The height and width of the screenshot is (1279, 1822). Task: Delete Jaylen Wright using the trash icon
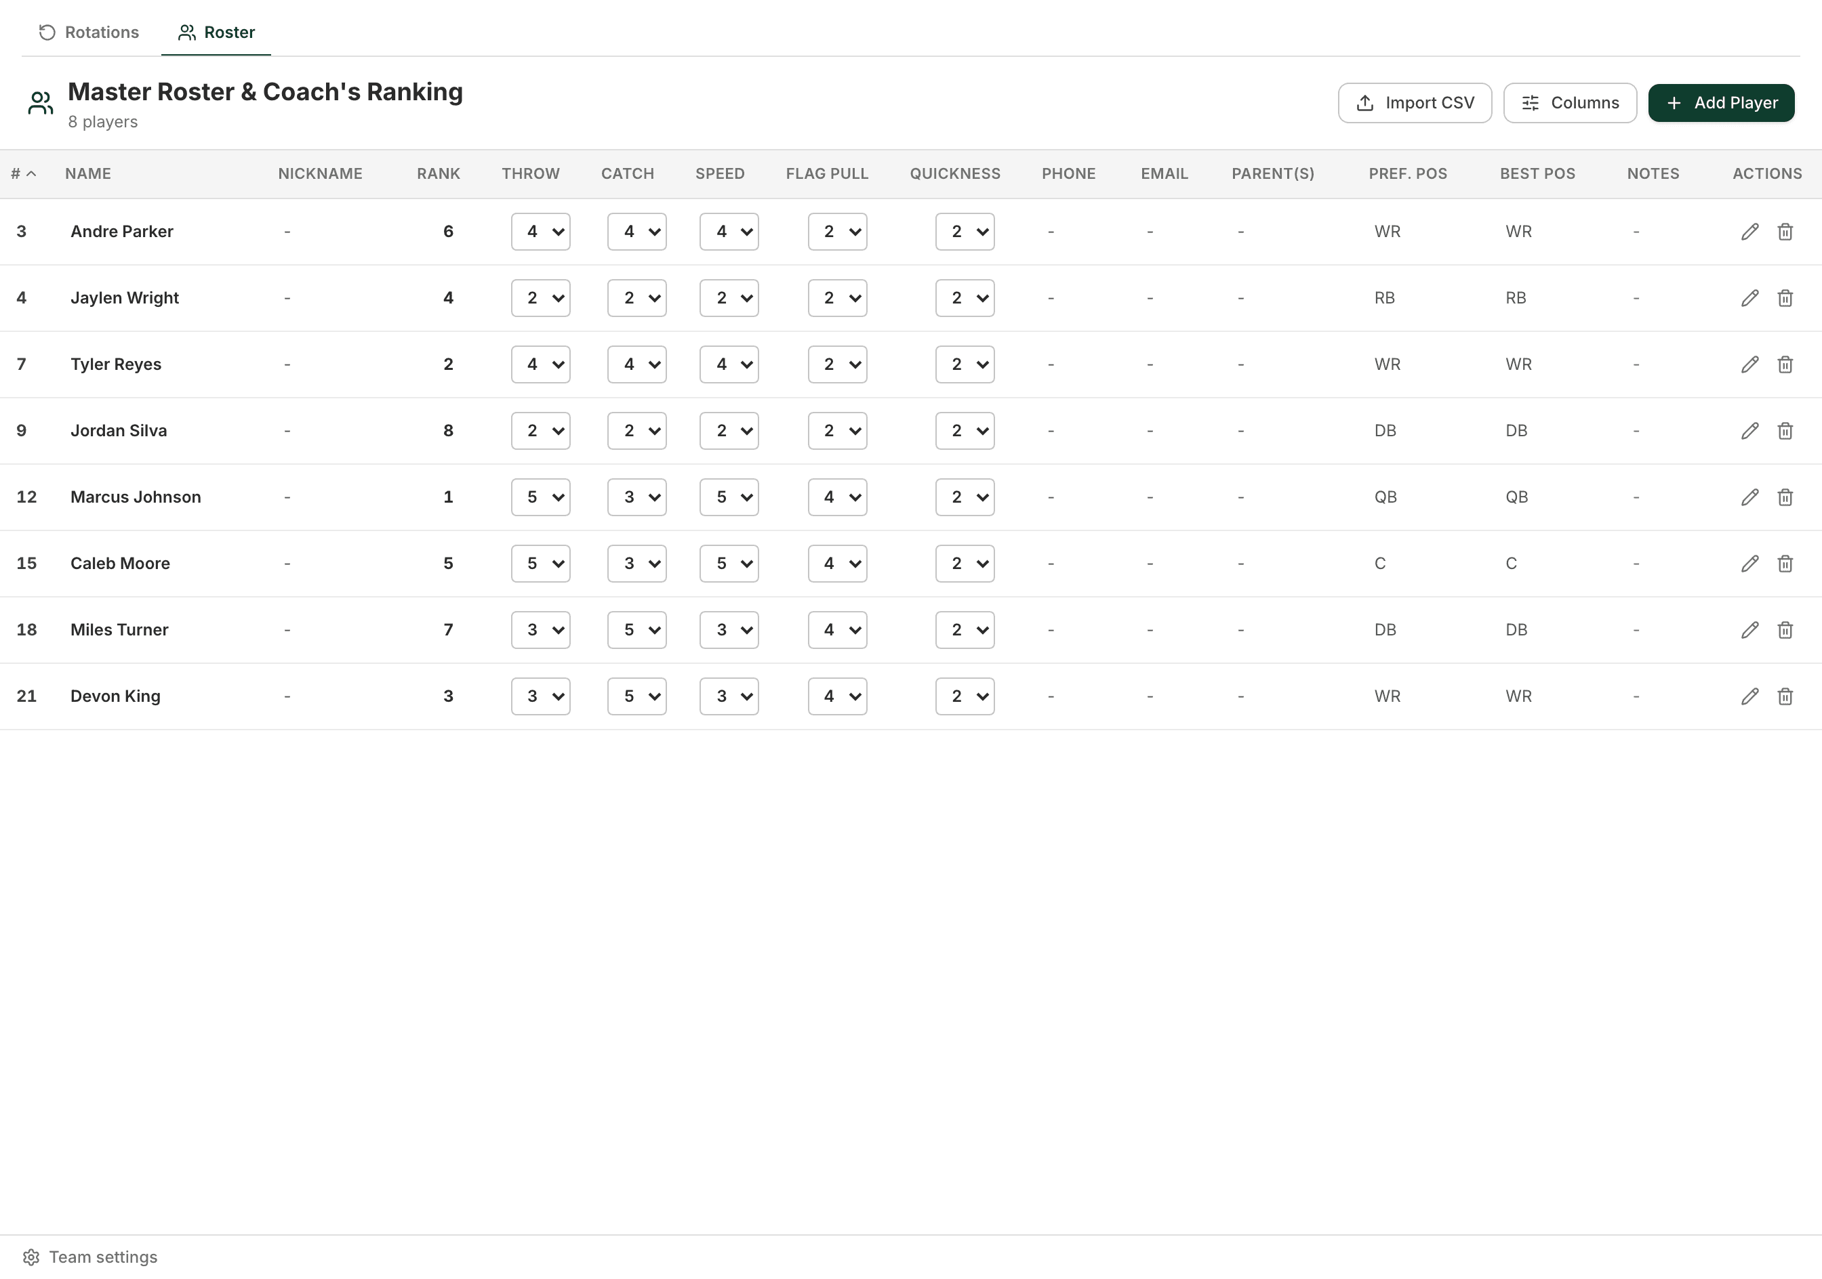tap(1785, 298)
